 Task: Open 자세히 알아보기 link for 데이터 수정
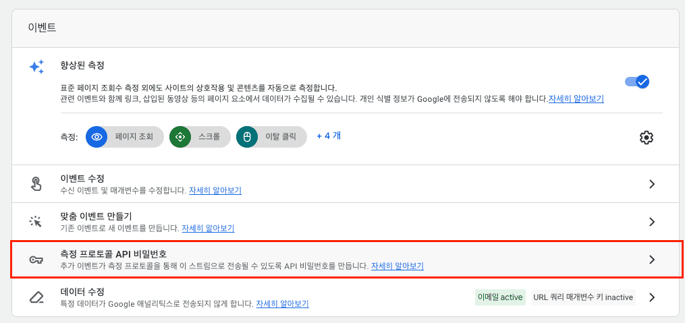[283, 303]
